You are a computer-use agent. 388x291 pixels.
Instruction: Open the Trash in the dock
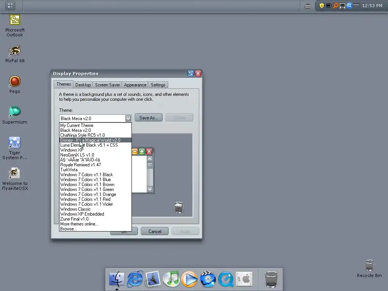(271, 279)
